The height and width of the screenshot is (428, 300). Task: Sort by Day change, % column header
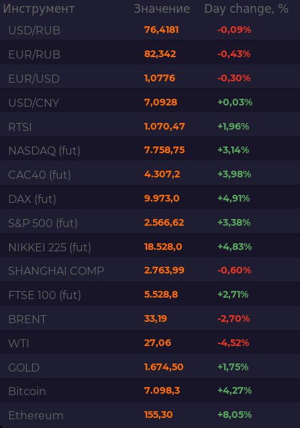[x=246, y=9]
